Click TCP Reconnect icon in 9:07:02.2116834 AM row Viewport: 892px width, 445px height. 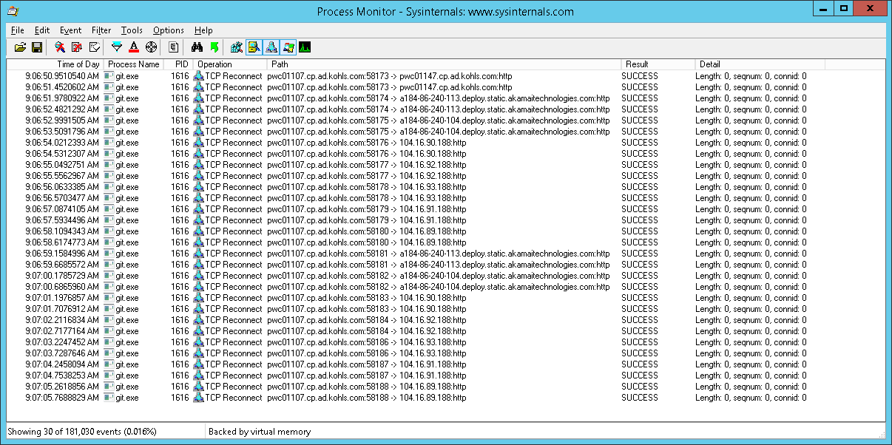coord(198,320)
